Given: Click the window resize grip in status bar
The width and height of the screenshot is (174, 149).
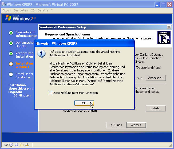Looking at the screenshot, I should 171,145.
